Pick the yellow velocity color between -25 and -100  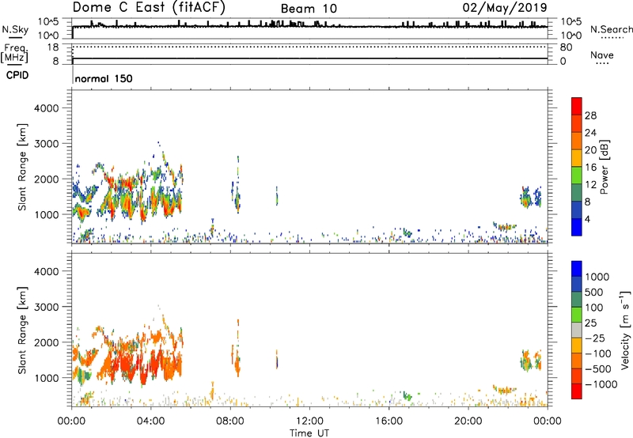click(x=577, y=345)
